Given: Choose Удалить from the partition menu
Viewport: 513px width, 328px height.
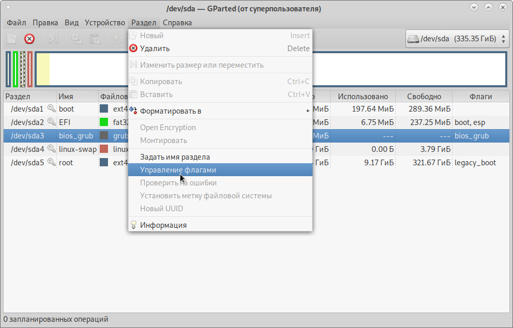Looking at the screenshot, I should [x=220, y=49].
